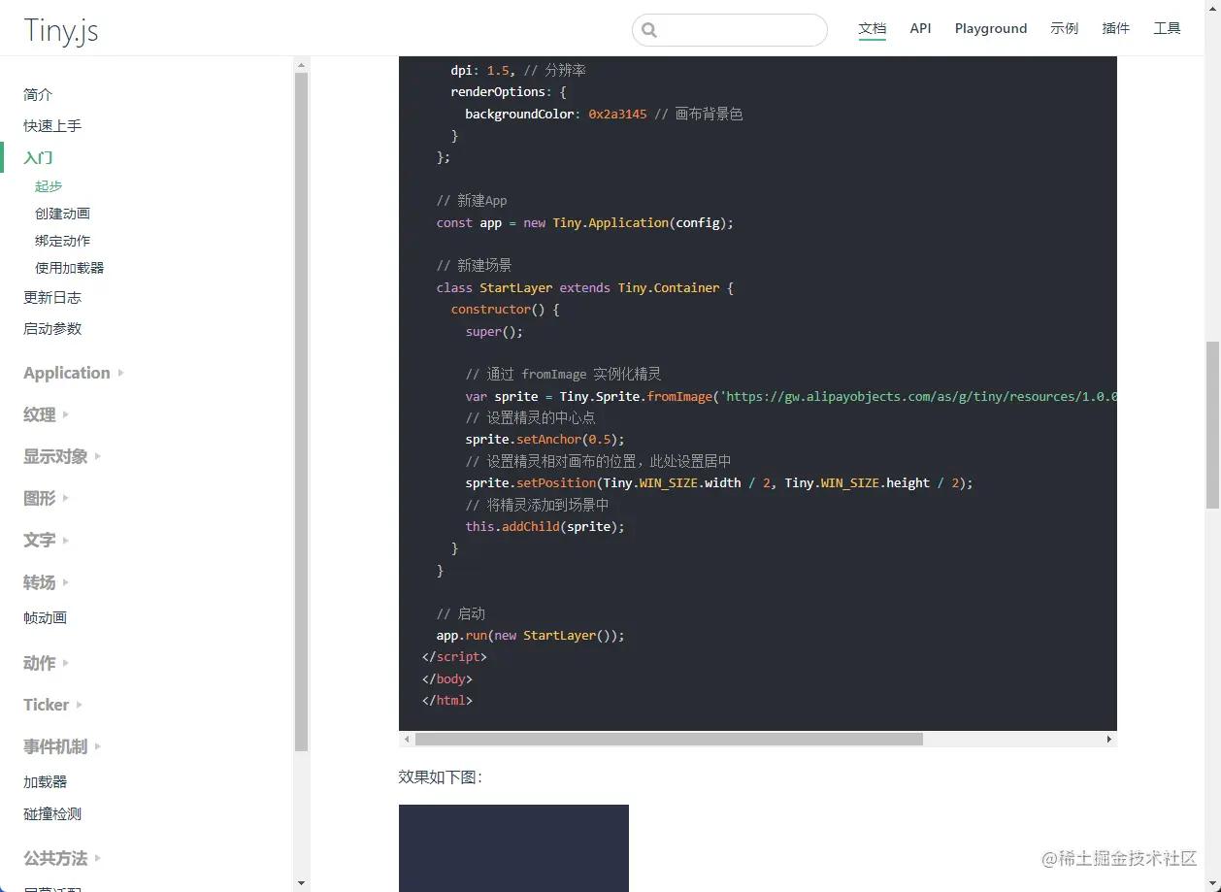Click the Tiny.js logo
The image size is (1221, 892).
pos(61,31)
